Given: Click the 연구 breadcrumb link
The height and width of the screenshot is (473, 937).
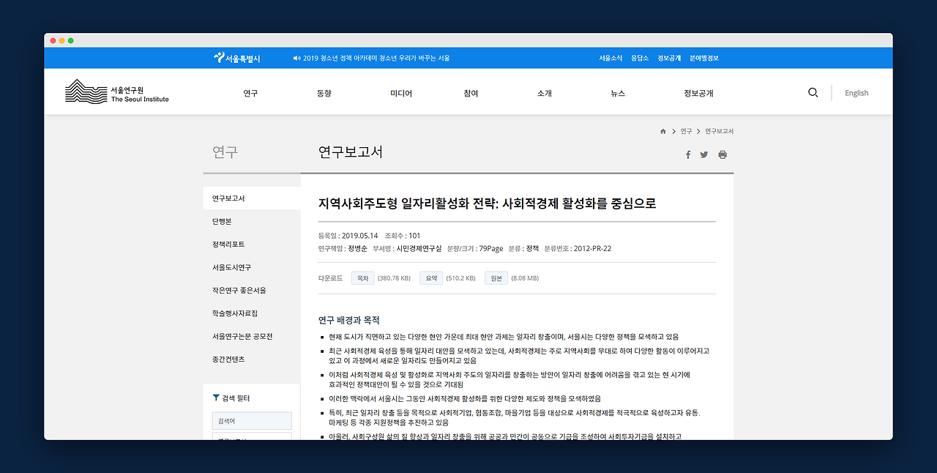Looking at the screenshot, I should point(686,131).
